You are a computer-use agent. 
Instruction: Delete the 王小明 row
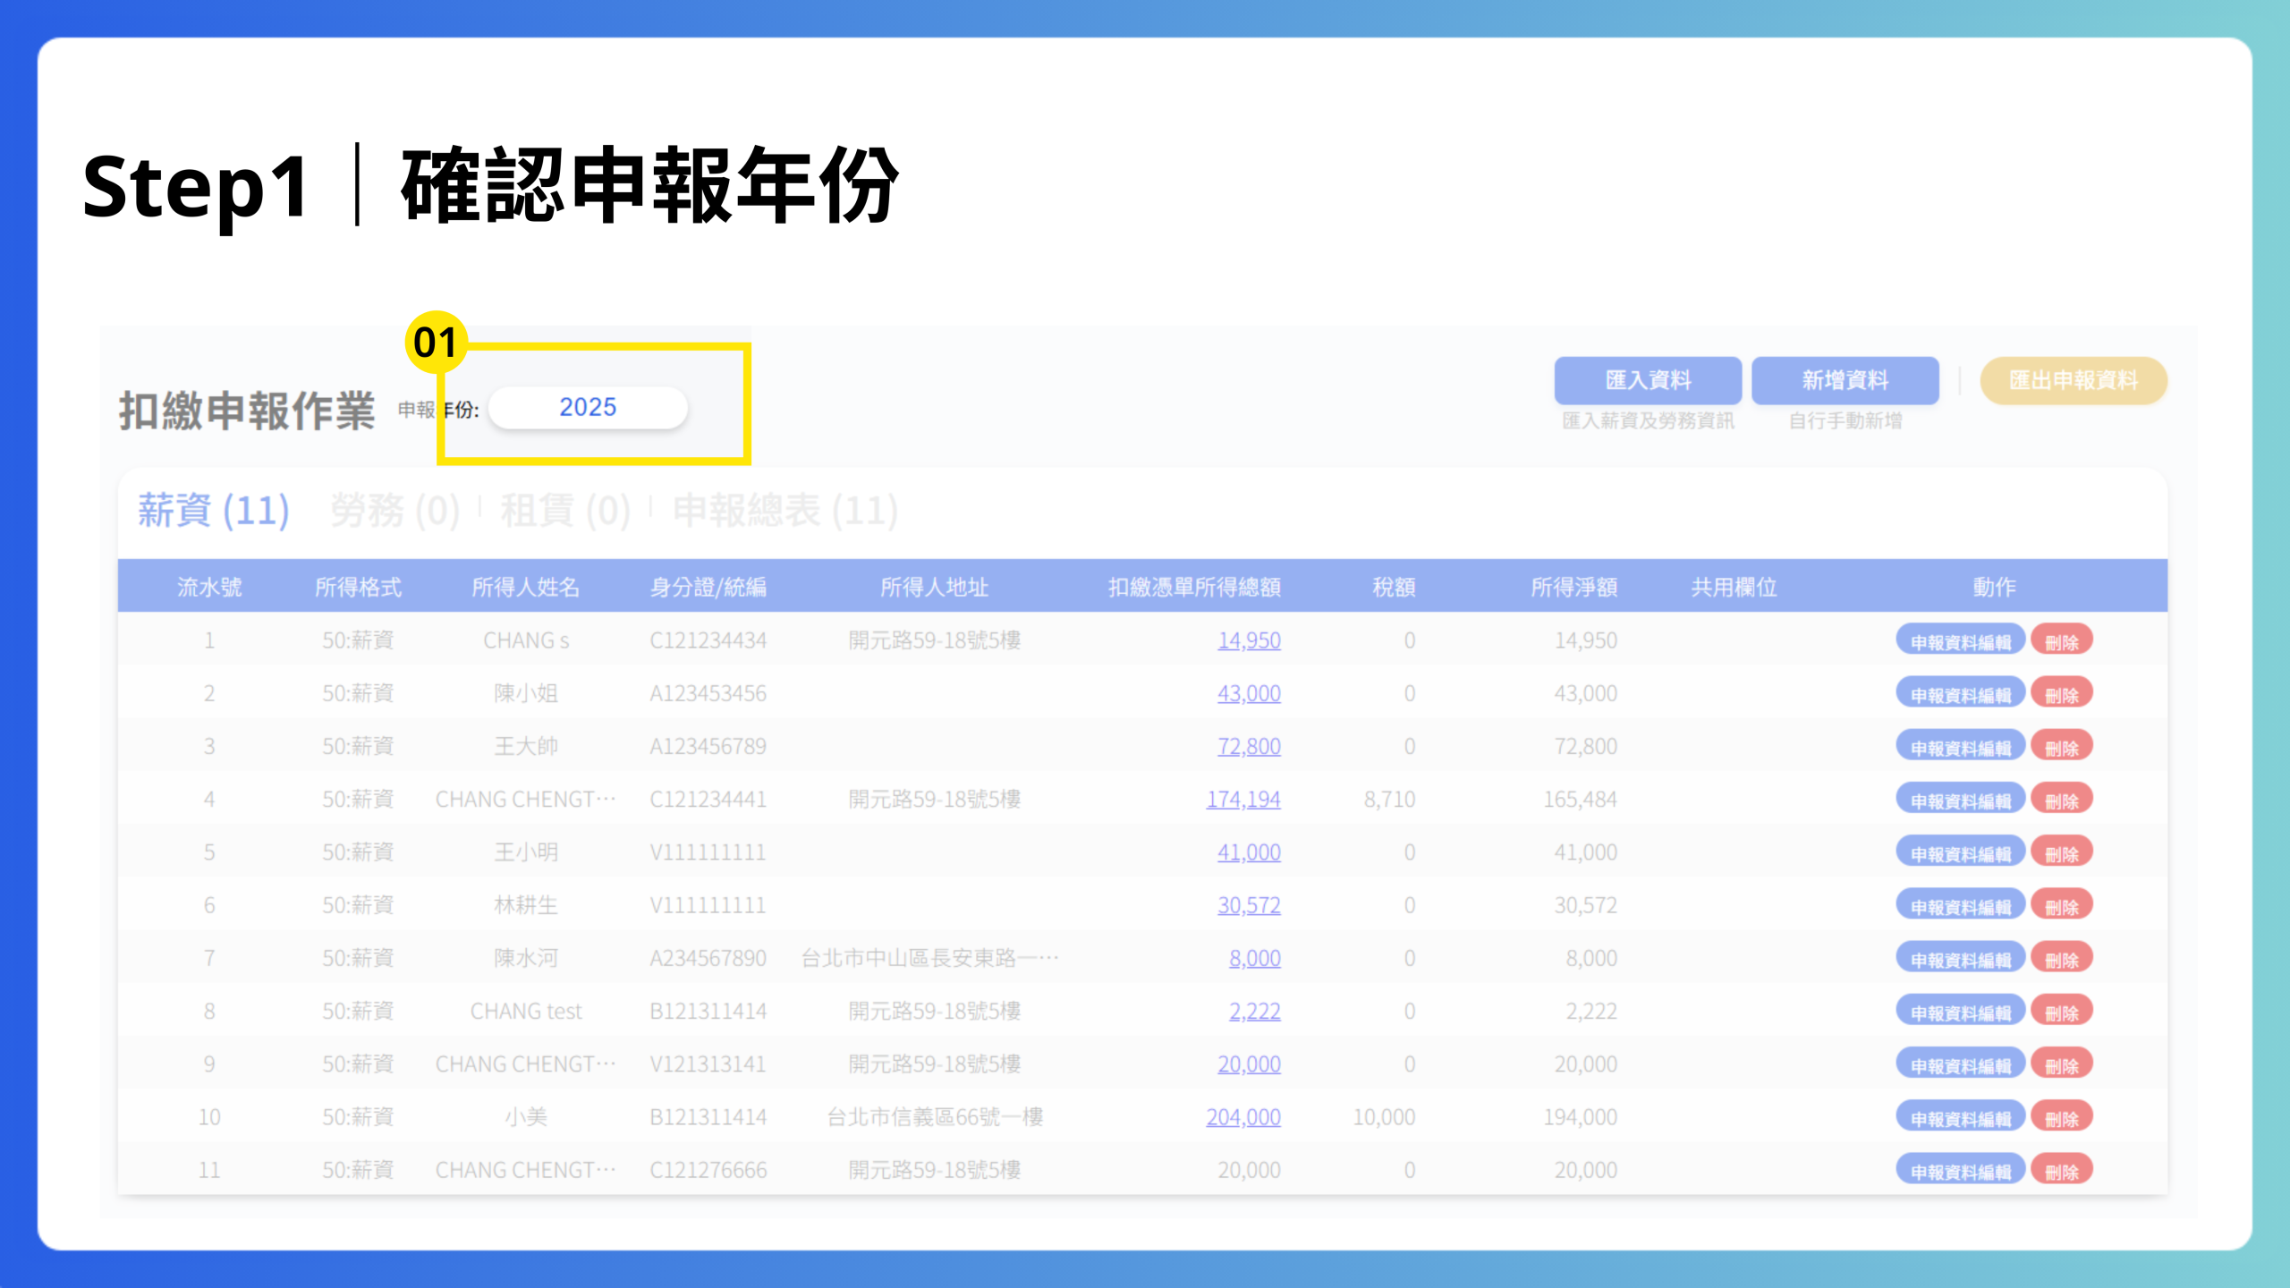(x=2061, y=852)
